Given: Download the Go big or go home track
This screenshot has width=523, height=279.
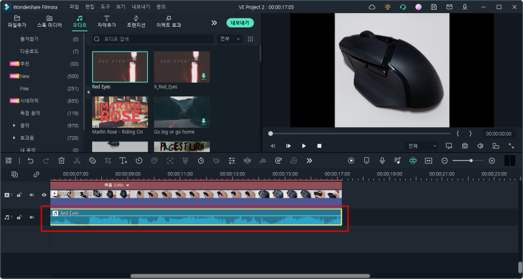Looking at the screenshot, I should (x=203, y=122).
